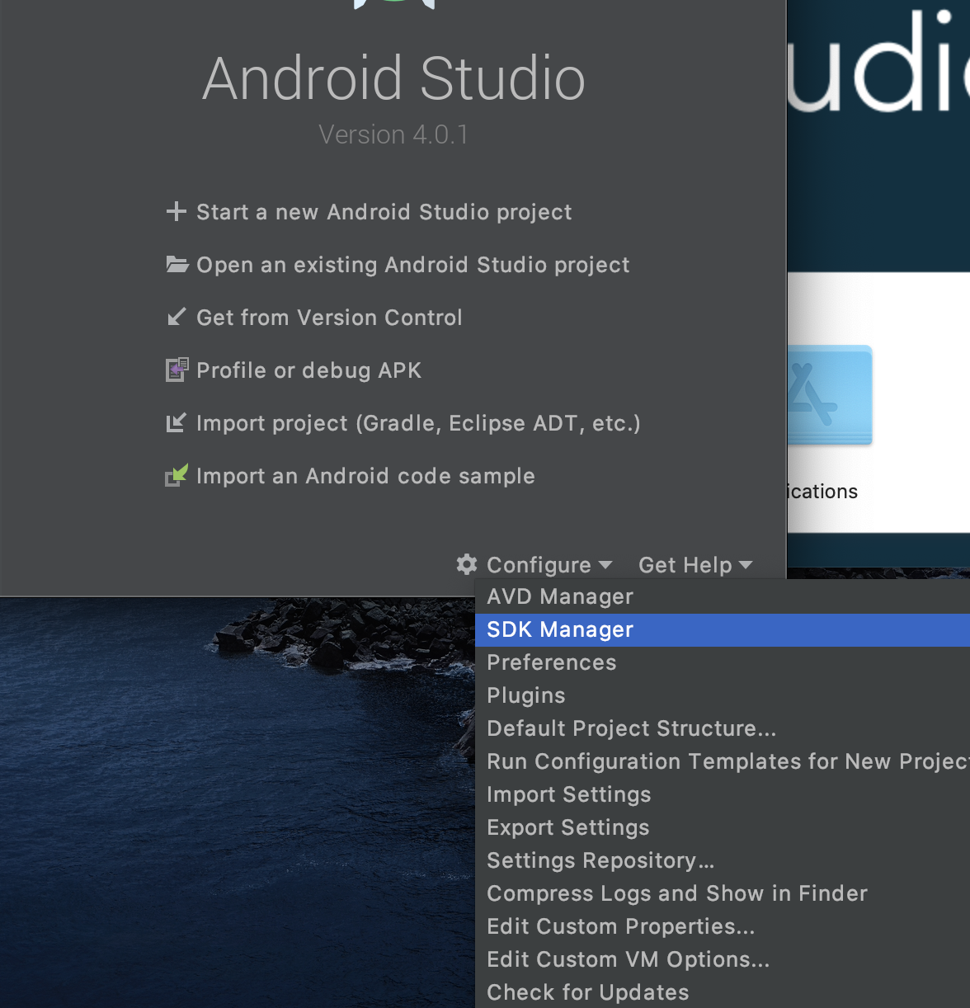Expand the Get Help dropdown
Viewport: 970px width, 1008px height.
[x=695, y=565]
